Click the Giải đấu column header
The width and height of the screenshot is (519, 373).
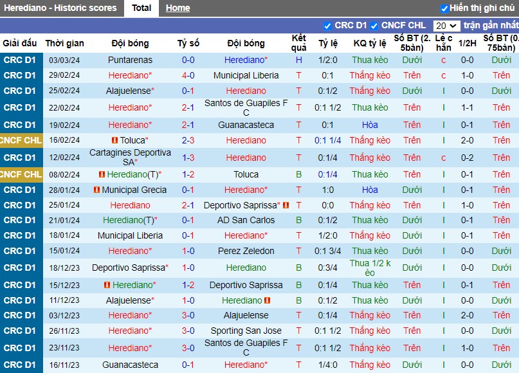point(20,43)
